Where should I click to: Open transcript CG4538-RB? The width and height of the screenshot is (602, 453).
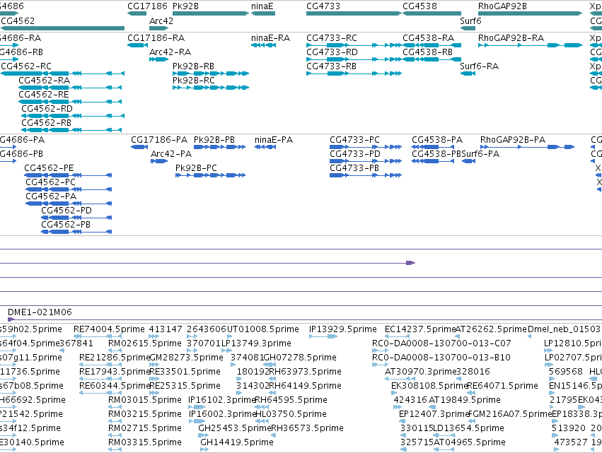click(x=428, y=52)
